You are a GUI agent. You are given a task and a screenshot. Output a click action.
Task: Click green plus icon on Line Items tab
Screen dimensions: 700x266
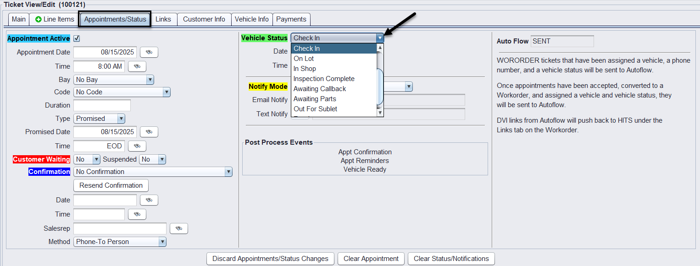click(x=39, y=19)
